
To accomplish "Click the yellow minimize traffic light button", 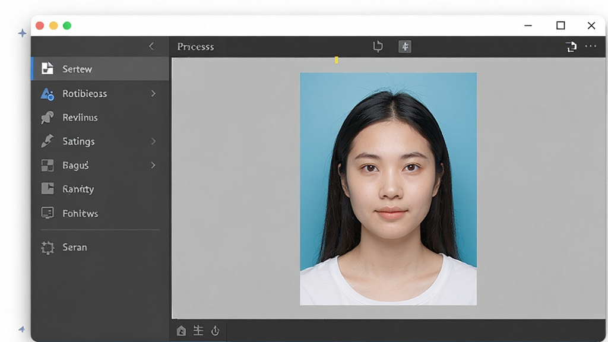I will pos(53,26).
